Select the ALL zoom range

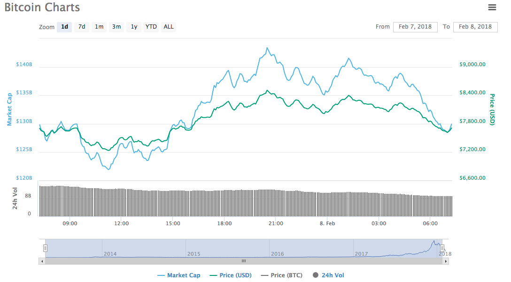click(x=169, y=27)
